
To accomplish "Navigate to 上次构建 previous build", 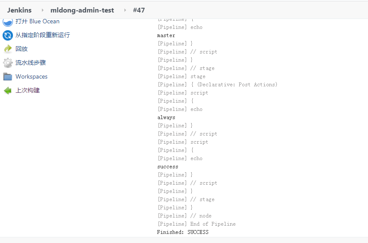I will coord(28,91).
